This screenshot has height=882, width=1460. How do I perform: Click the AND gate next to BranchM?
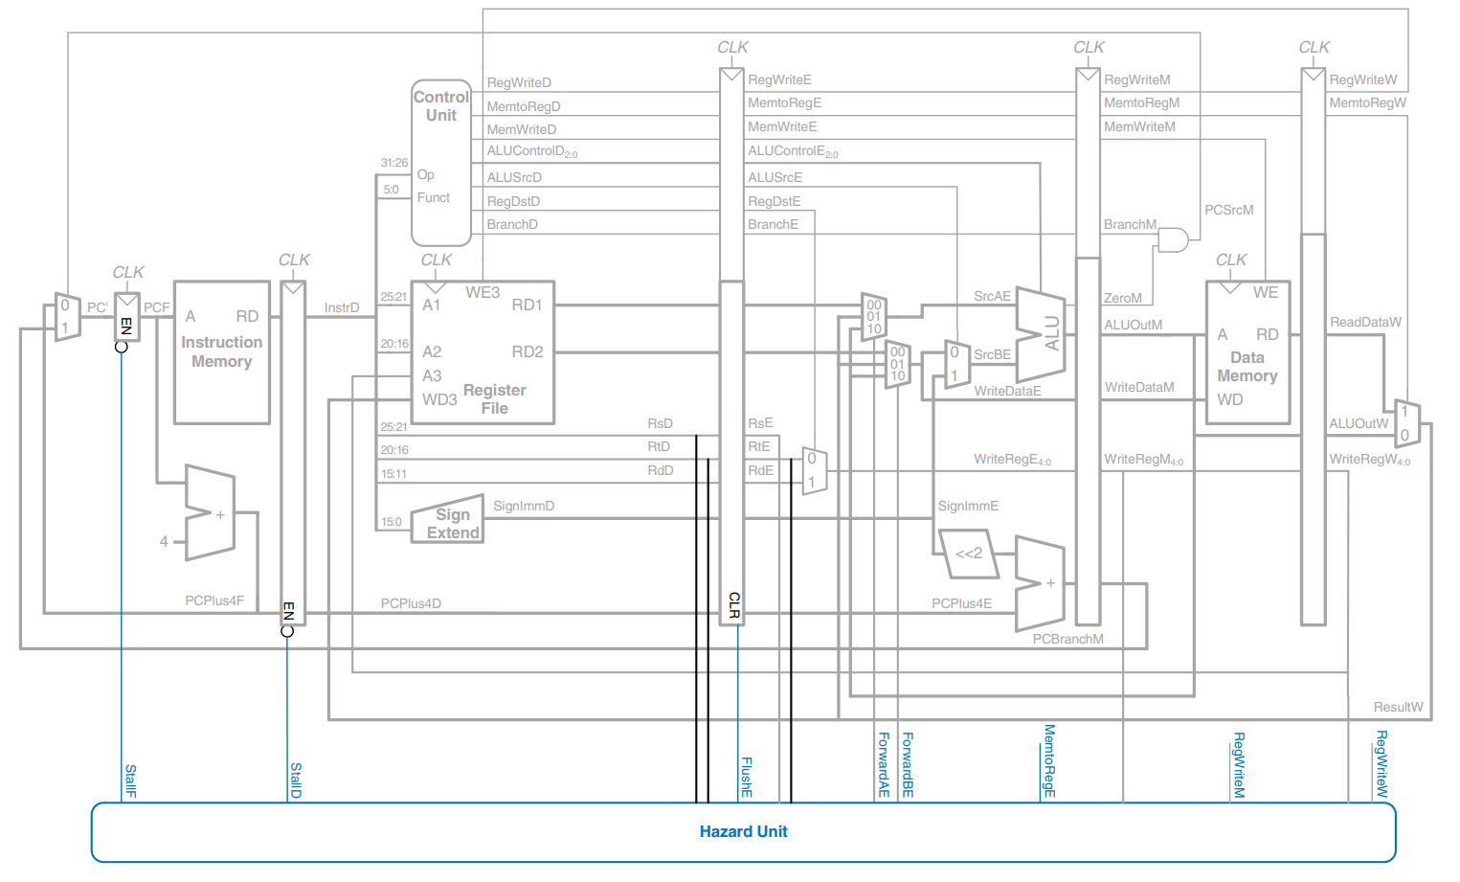pos(1172,239)
